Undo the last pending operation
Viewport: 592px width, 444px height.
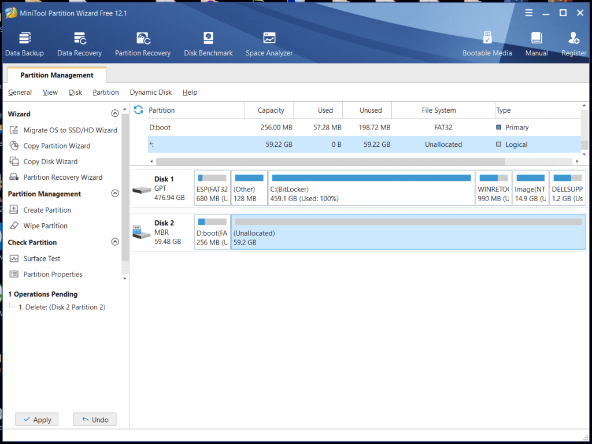(95, 420)
